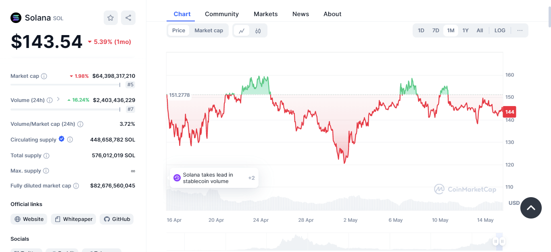Click the #5 market cap rank badge
Viewport: 551px width, 252px height.
tap(130, 85)
